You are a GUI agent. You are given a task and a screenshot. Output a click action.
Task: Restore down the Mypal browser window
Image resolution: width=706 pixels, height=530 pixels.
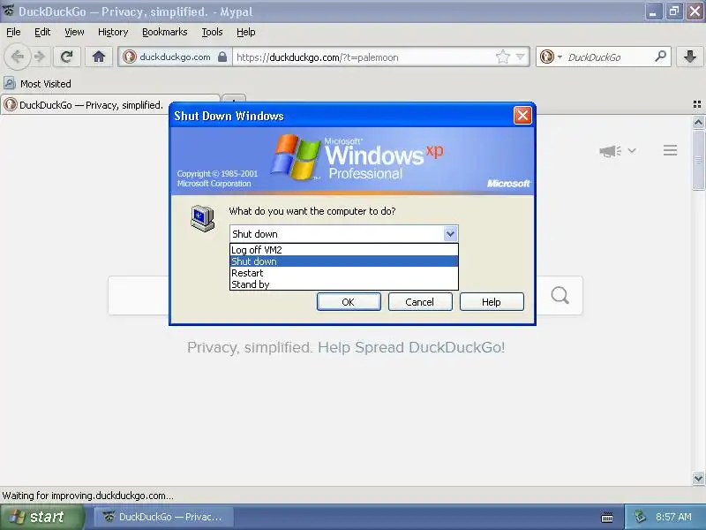coord(674,11)
